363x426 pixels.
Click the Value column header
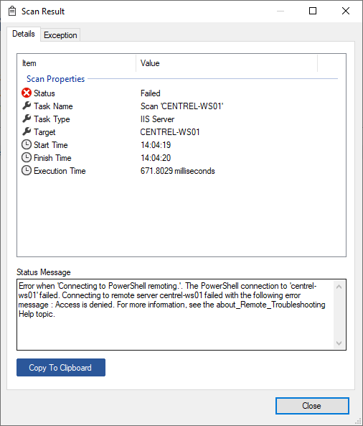tap(227, 63)
